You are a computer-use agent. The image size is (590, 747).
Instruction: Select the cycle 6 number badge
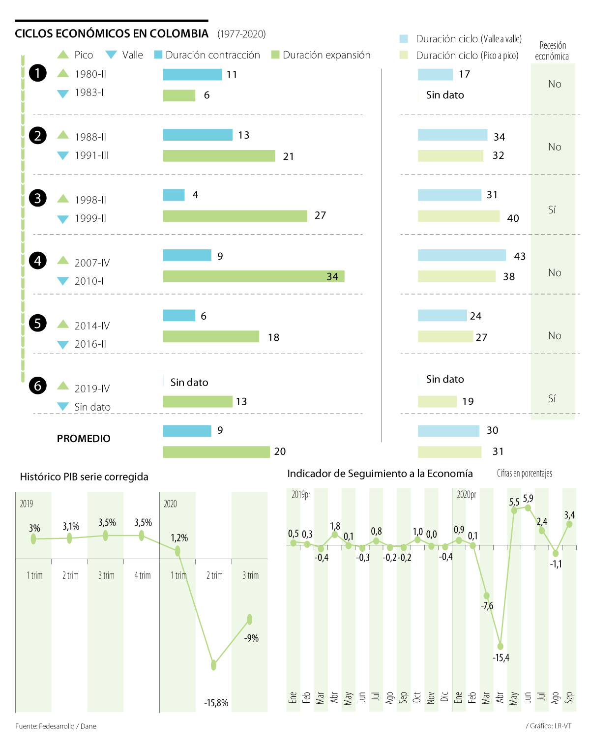tap(38, 386)
